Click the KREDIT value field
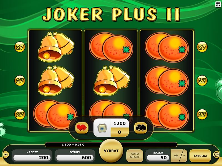The width and height of the screenshot is (222, 166). 32,157
